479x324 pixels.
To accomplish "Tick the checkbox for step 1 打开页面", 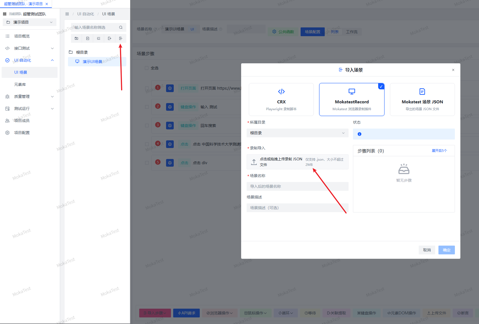I will pyautogui.click(x=147, y=88).
